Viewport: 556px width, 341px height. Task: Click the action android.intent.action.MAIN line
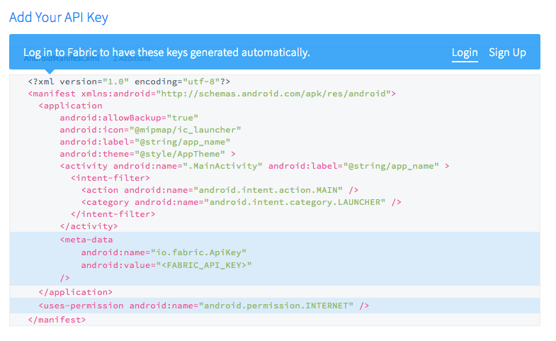(220, 190)
